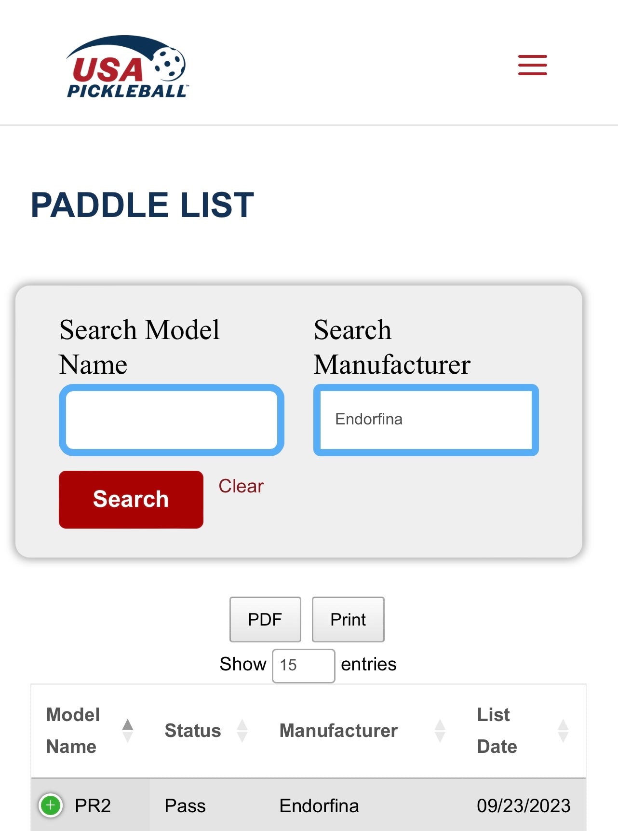Viewport: 618px width, 831px height.
Task: Click the USA Pickleball logo
Action: point(126,67)
